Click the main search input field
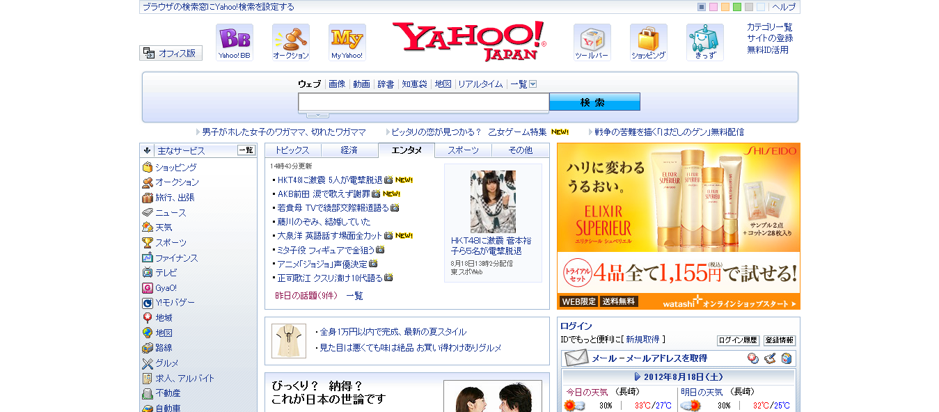This screenshot has height=412, width=939. point(424,102)
